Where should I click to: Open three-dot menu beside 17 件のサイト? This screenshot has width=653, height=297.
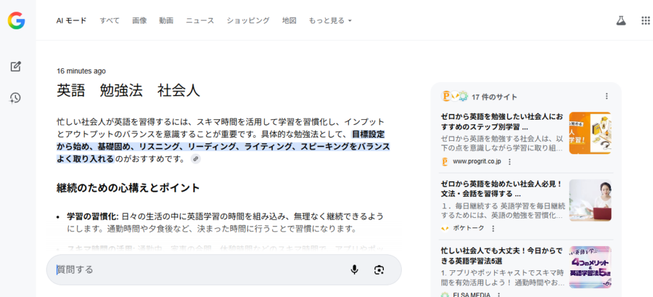coord(606,96)
